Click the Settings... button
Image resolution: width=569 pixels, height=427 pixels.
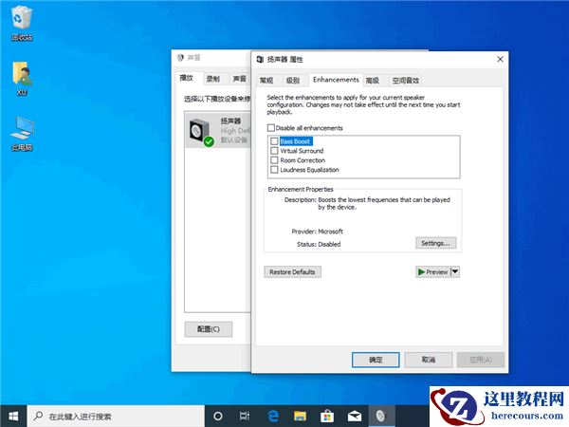435,243
